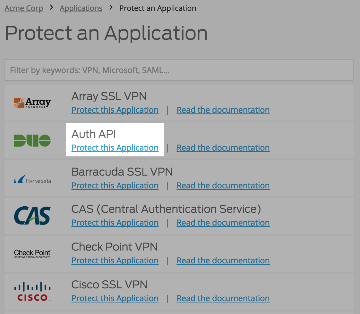Select the Cisco SSL VPN heading
Viewport: 360px width, 314px height.
tap(109, 285)
